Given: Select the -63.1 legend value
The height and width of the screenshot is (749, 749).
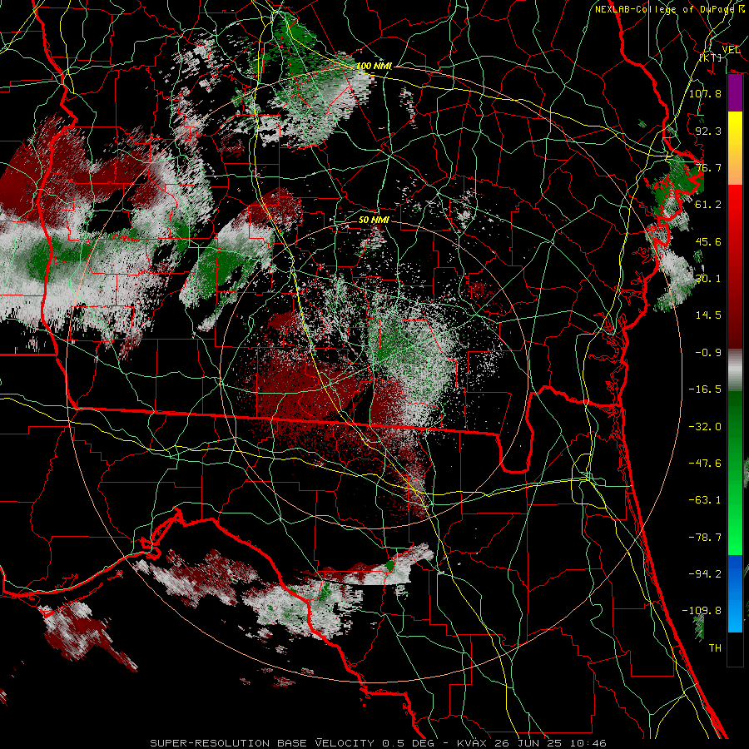Looking at the screenshot, I should tap(705, 500).
